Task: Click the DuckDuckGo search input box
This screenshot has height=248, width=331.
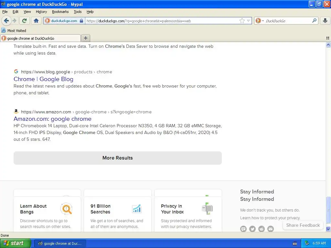Action: click(x=288, y=21)
